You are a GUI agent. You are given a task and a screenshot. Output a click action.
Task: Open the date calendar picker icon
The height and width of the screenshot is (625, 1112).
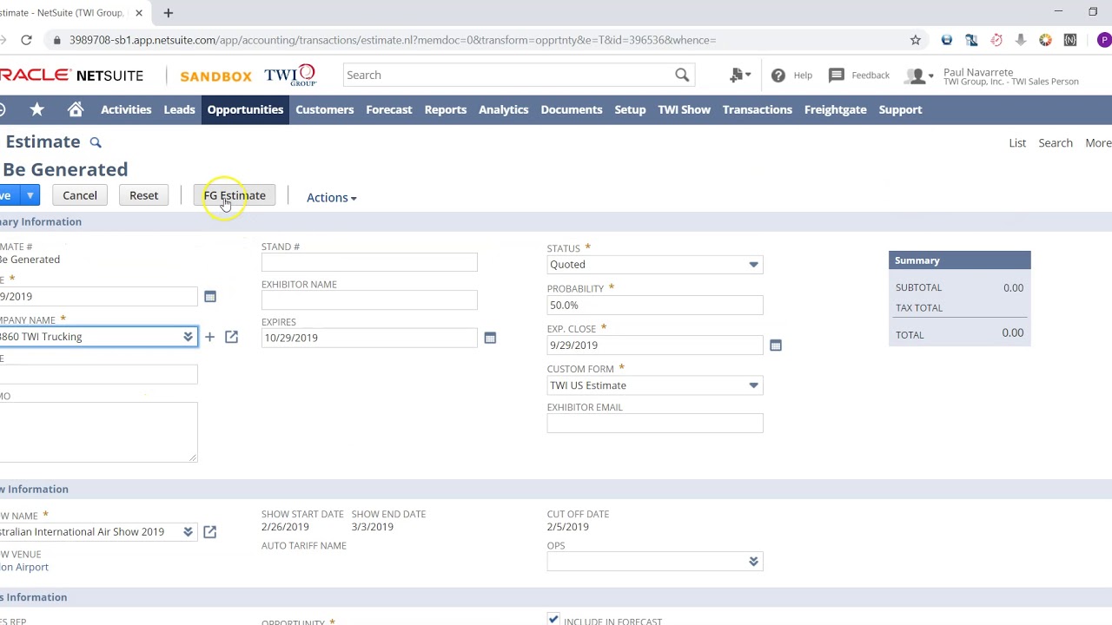click(210, 297)
